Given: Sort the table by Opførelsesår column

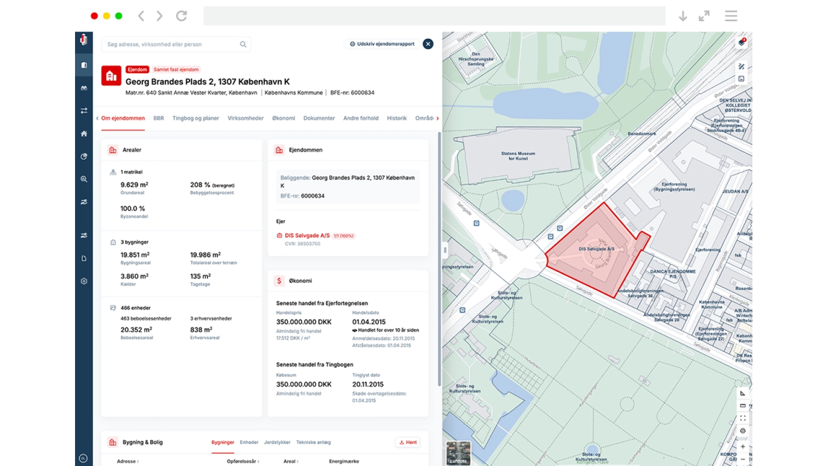Looking at the screenshot, I should point(243,461).
